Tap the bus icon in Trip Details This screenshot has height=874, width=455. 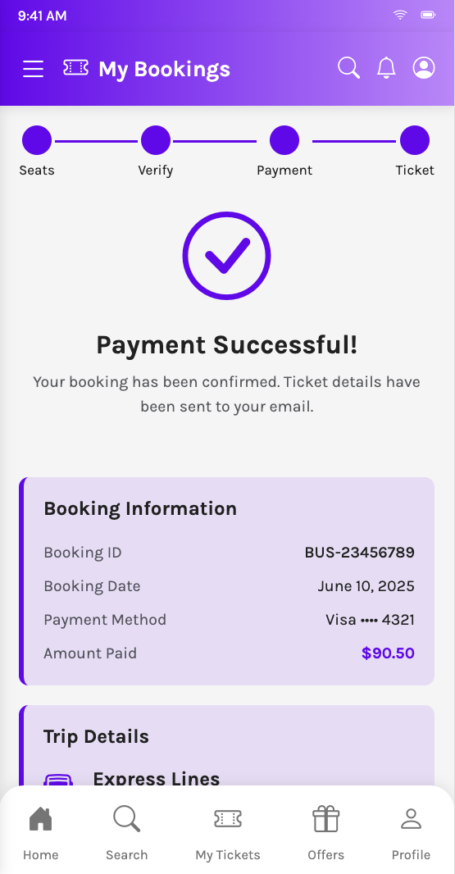58,779
